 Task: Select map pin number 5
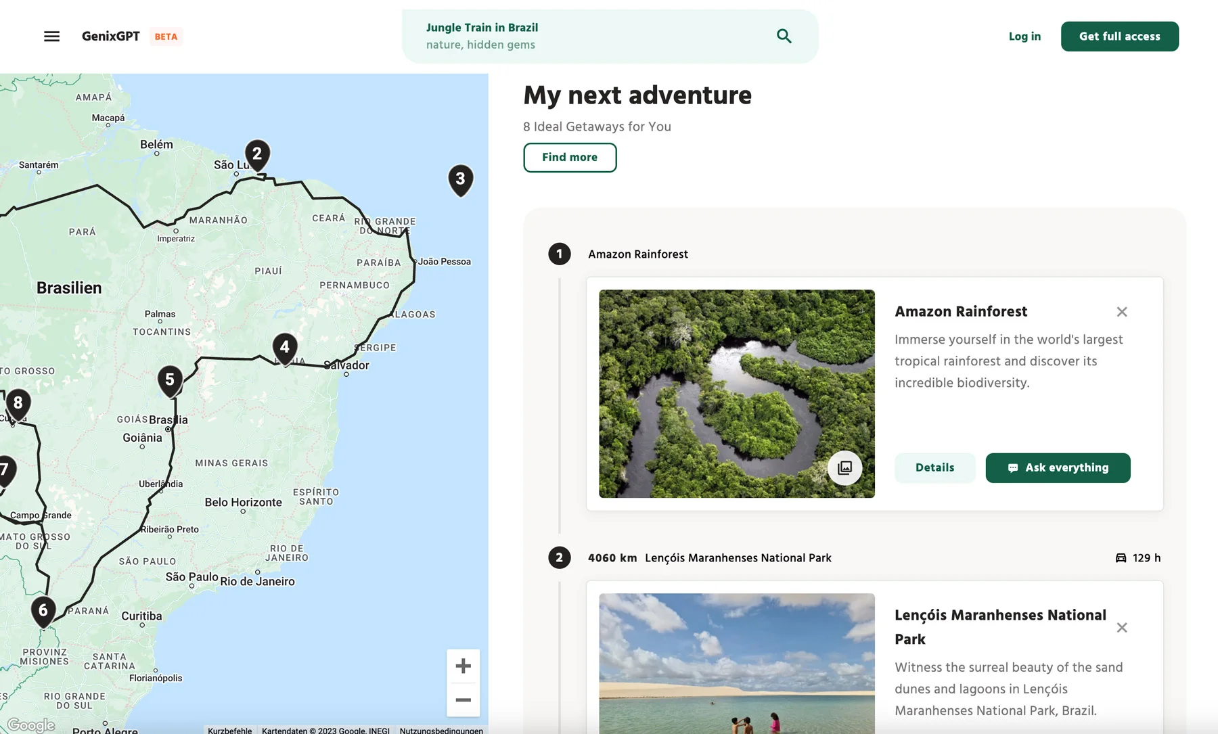point(170,382)
